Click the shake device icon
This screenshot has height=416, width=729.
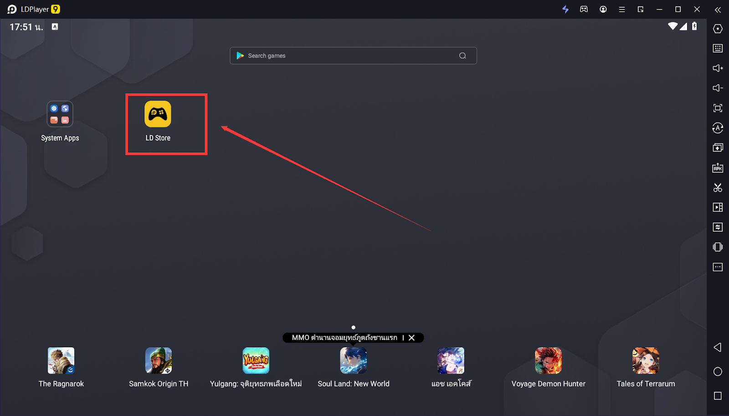[718, 247]
